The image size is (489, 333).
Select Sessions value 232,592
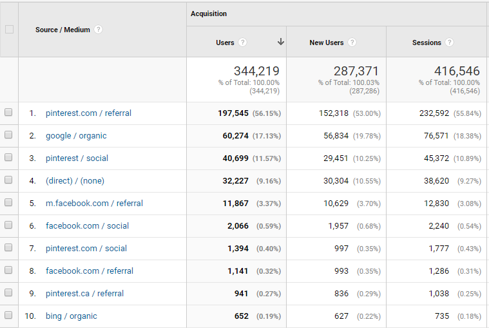pos(434,113)
